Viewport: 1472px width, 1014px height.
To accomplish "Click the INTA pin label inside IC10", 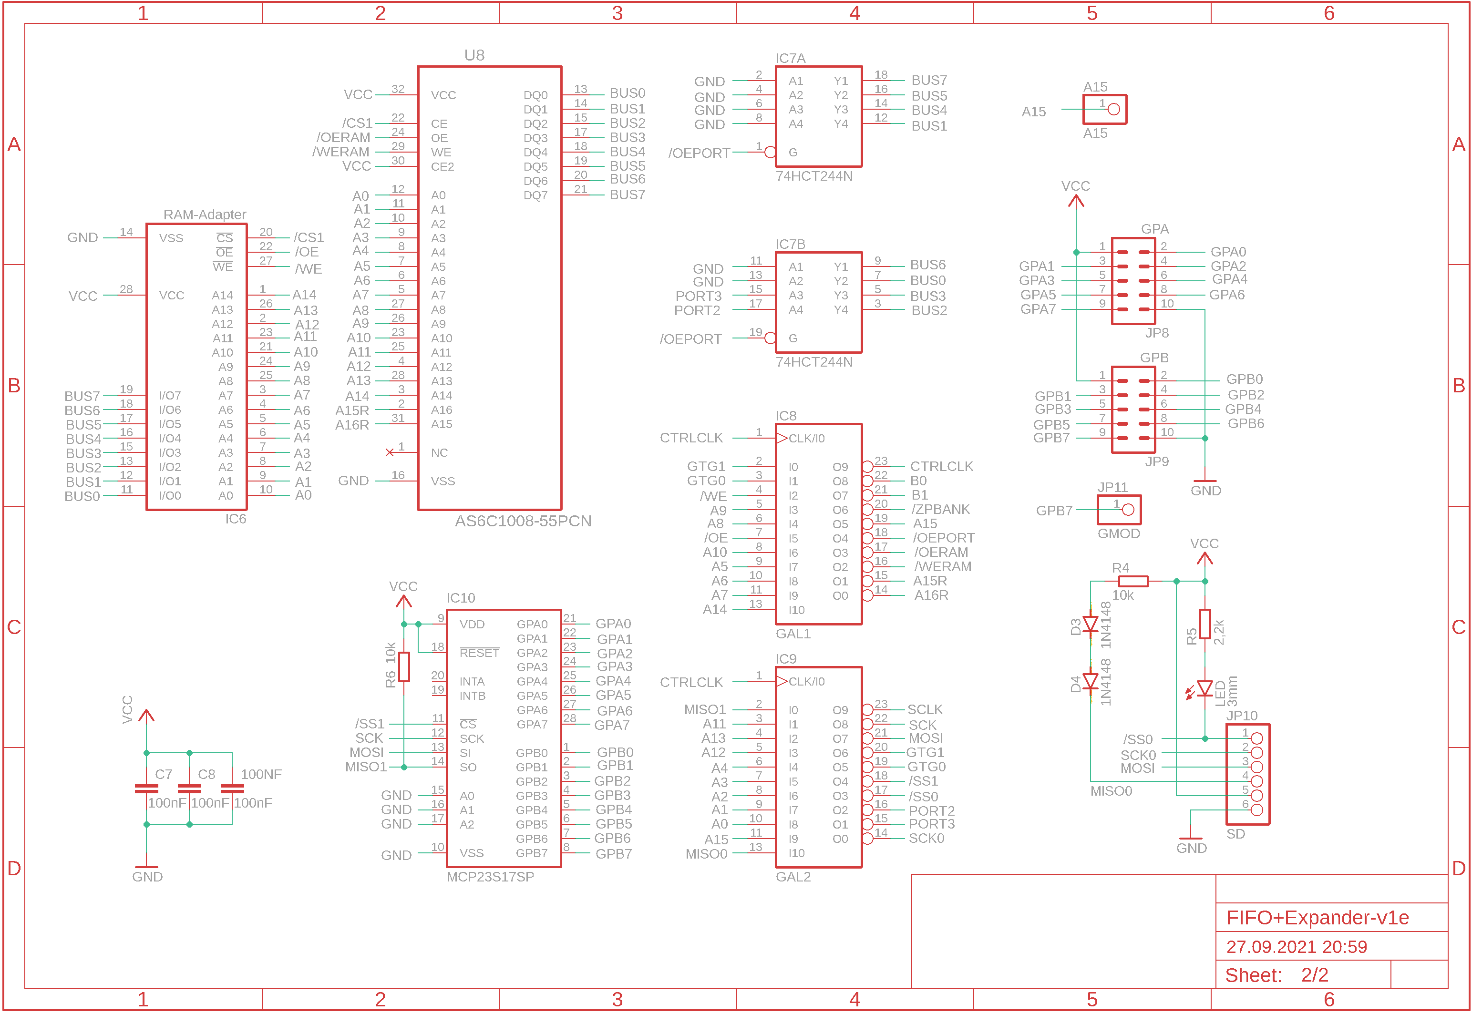I will [x=472, y=681].
